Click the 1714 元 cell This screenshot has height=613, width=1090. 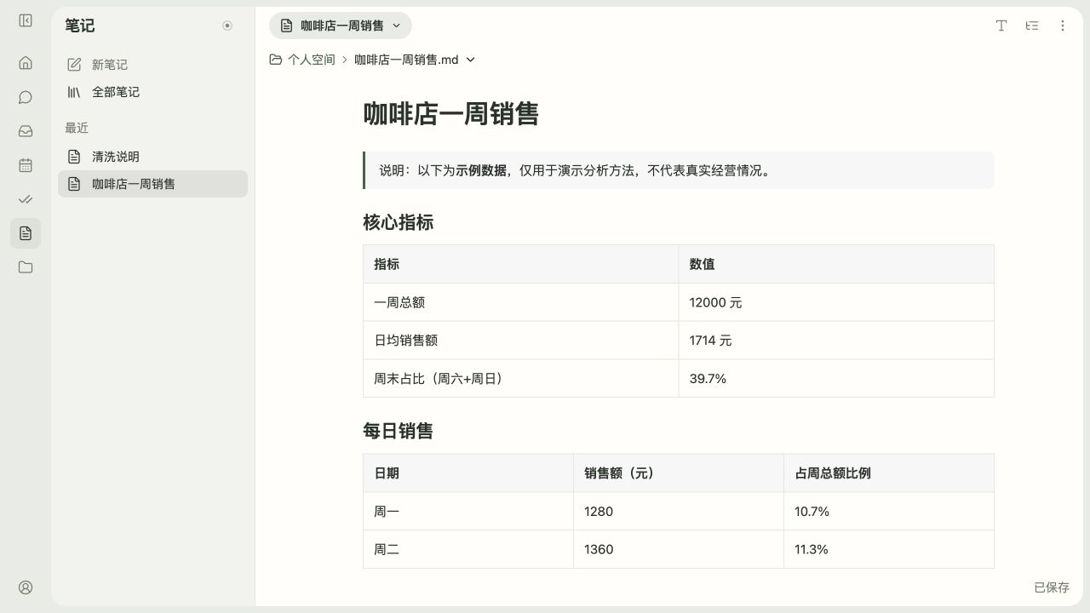coord(836,341)
